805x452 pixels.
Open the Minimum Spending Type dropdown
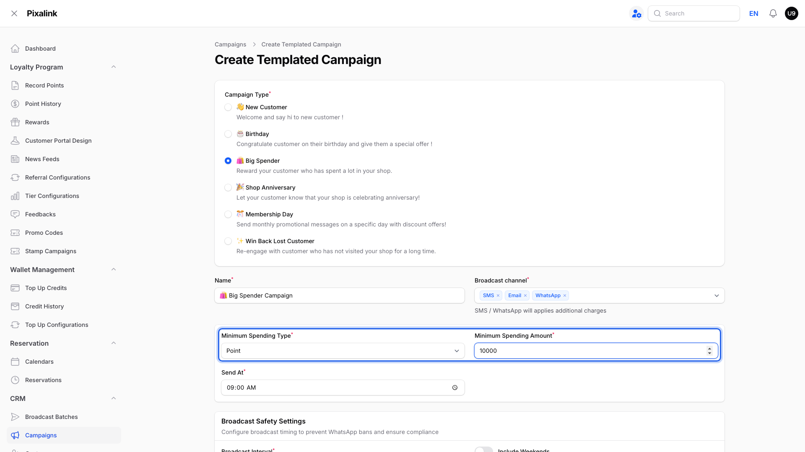pyautogui.click(x=343, y=351)
